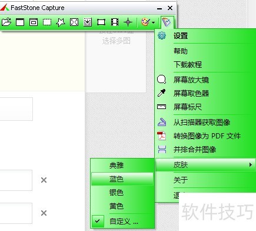Open 帮助 menu entry
The width and height of the screenshot is (256, 231).
tap(205, 51)
